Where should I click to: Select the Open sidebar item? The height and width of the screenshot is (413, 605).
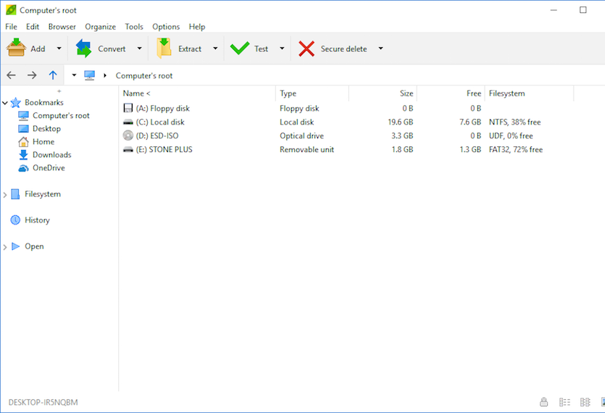coord(28,246)
